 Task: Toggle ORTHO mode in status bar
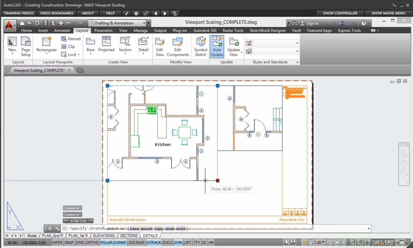click(93, 243)
